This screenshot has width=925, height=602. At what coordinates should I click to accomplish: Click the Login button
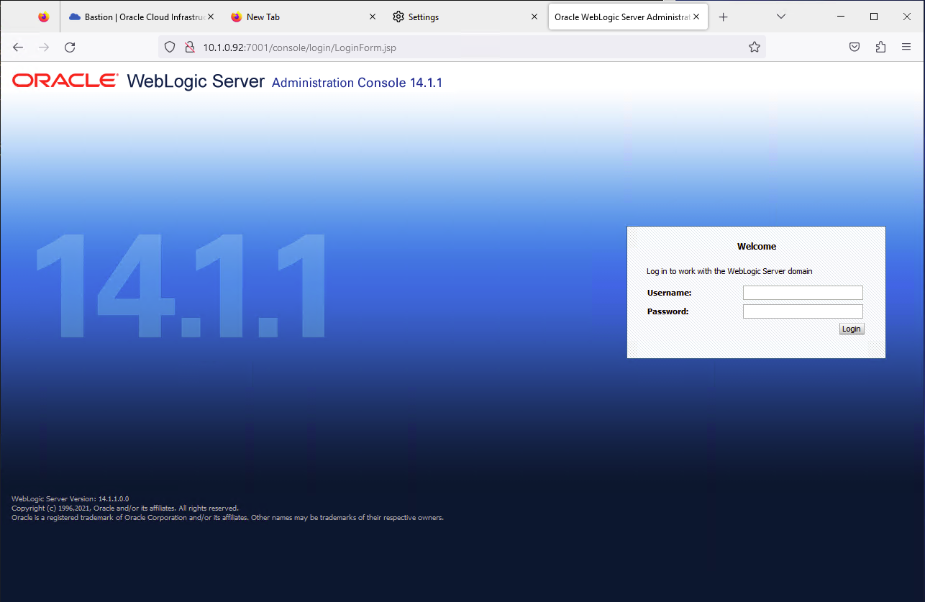[851, 329]
